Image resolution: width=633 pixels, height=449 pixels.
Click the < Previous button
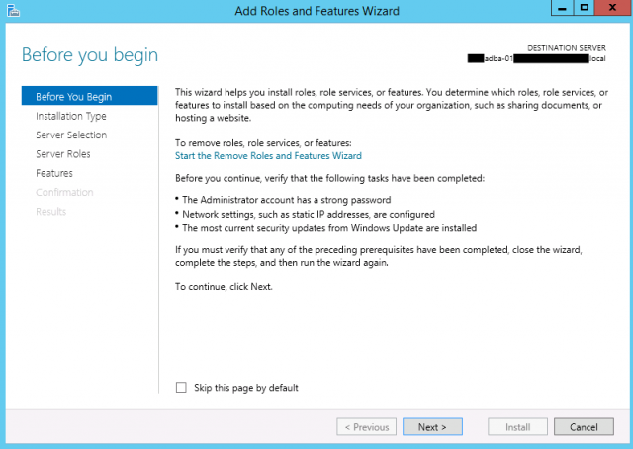click(367, 427)
